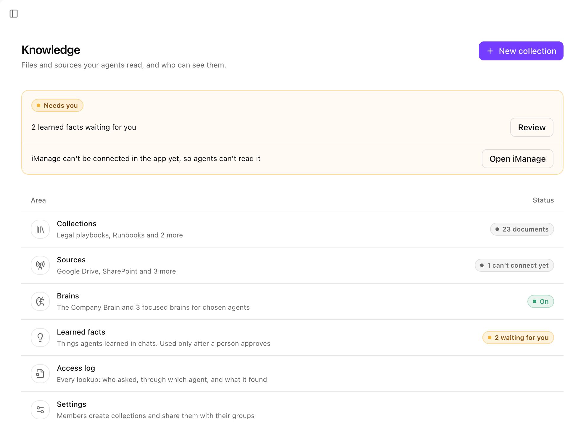Click the Sources broadcast antenna icon

tap(40, 265)
